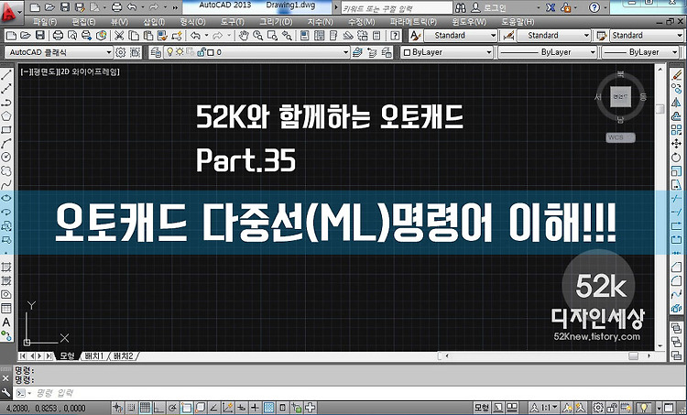Open the dimension style Standard dropdown
The height and width of the screenshot is (415, 687).
[x=553, y=36]
